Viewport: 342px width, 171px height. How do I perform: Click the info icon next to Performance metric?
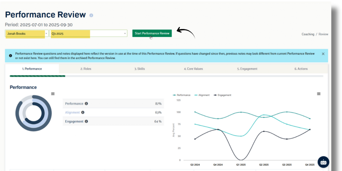(x=86, y=104)
